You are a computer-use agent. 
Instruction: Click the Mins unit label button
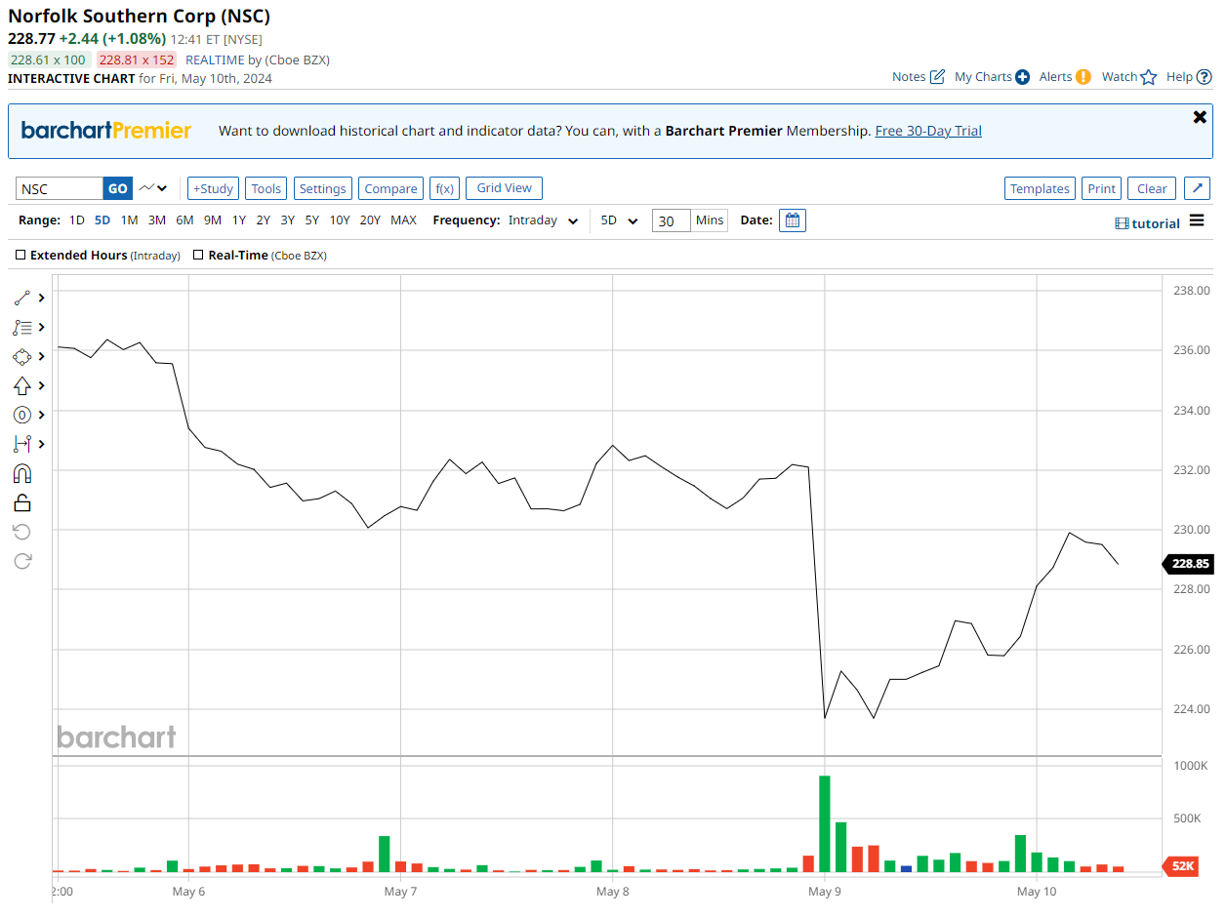coord(710,220)
